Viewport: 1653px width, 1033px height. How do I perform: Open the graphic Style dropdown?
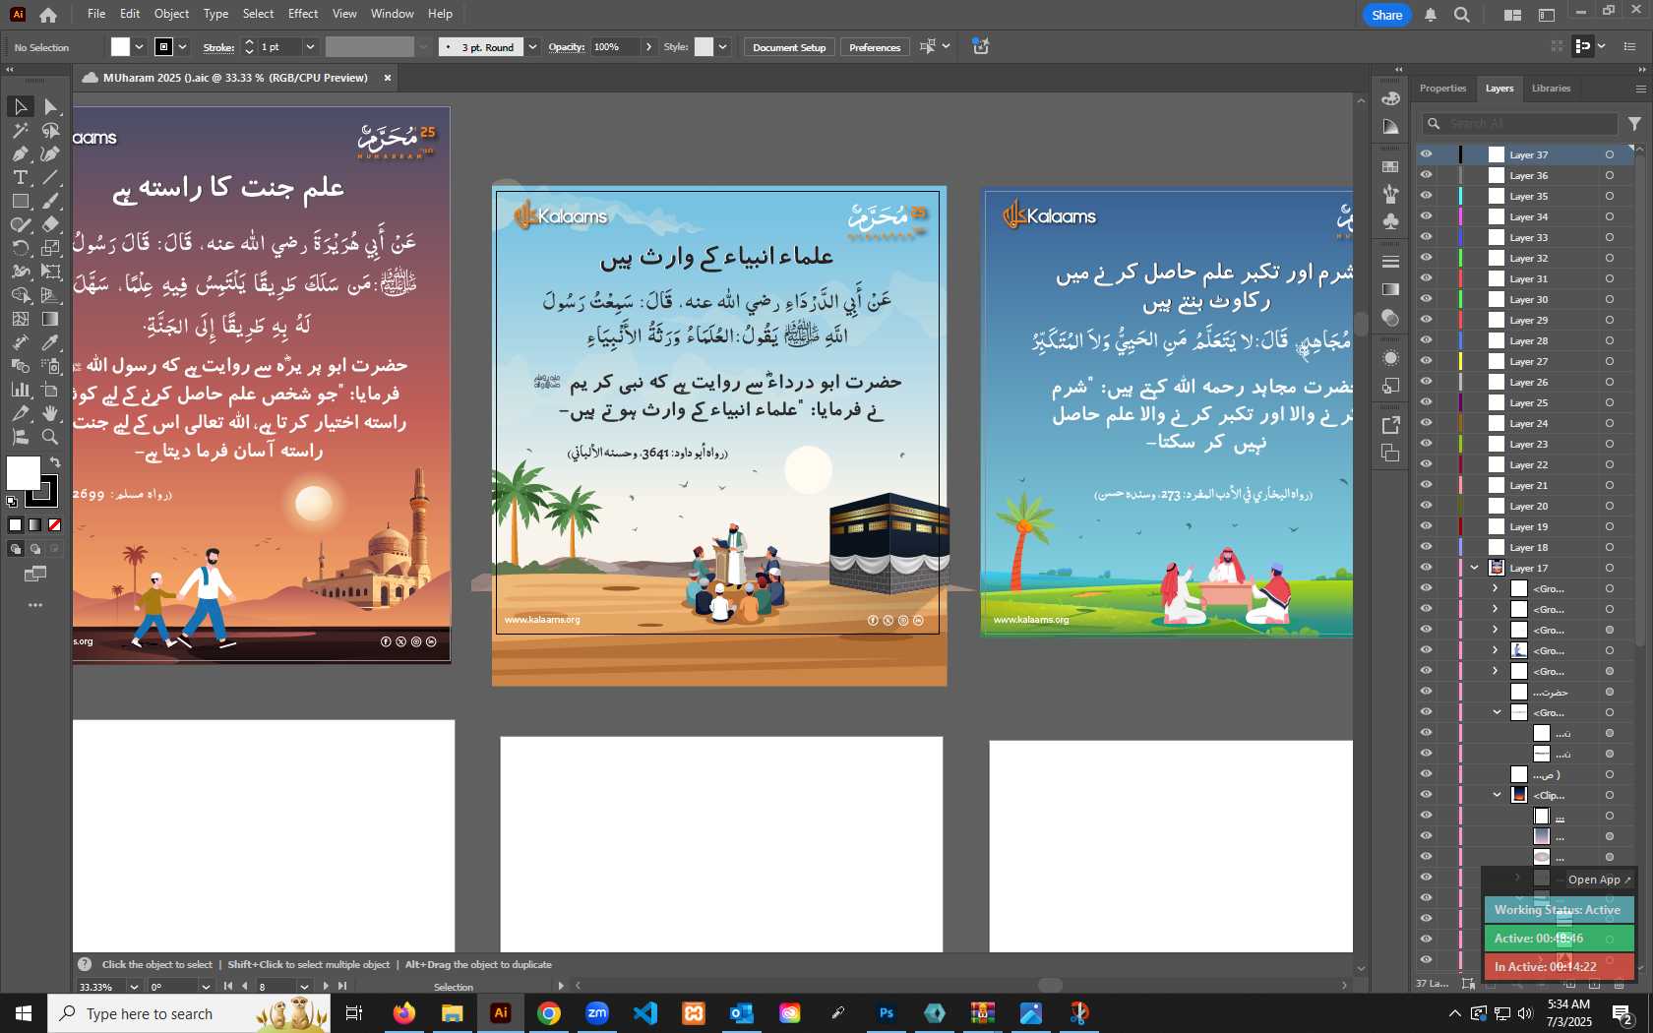(723, 47)
